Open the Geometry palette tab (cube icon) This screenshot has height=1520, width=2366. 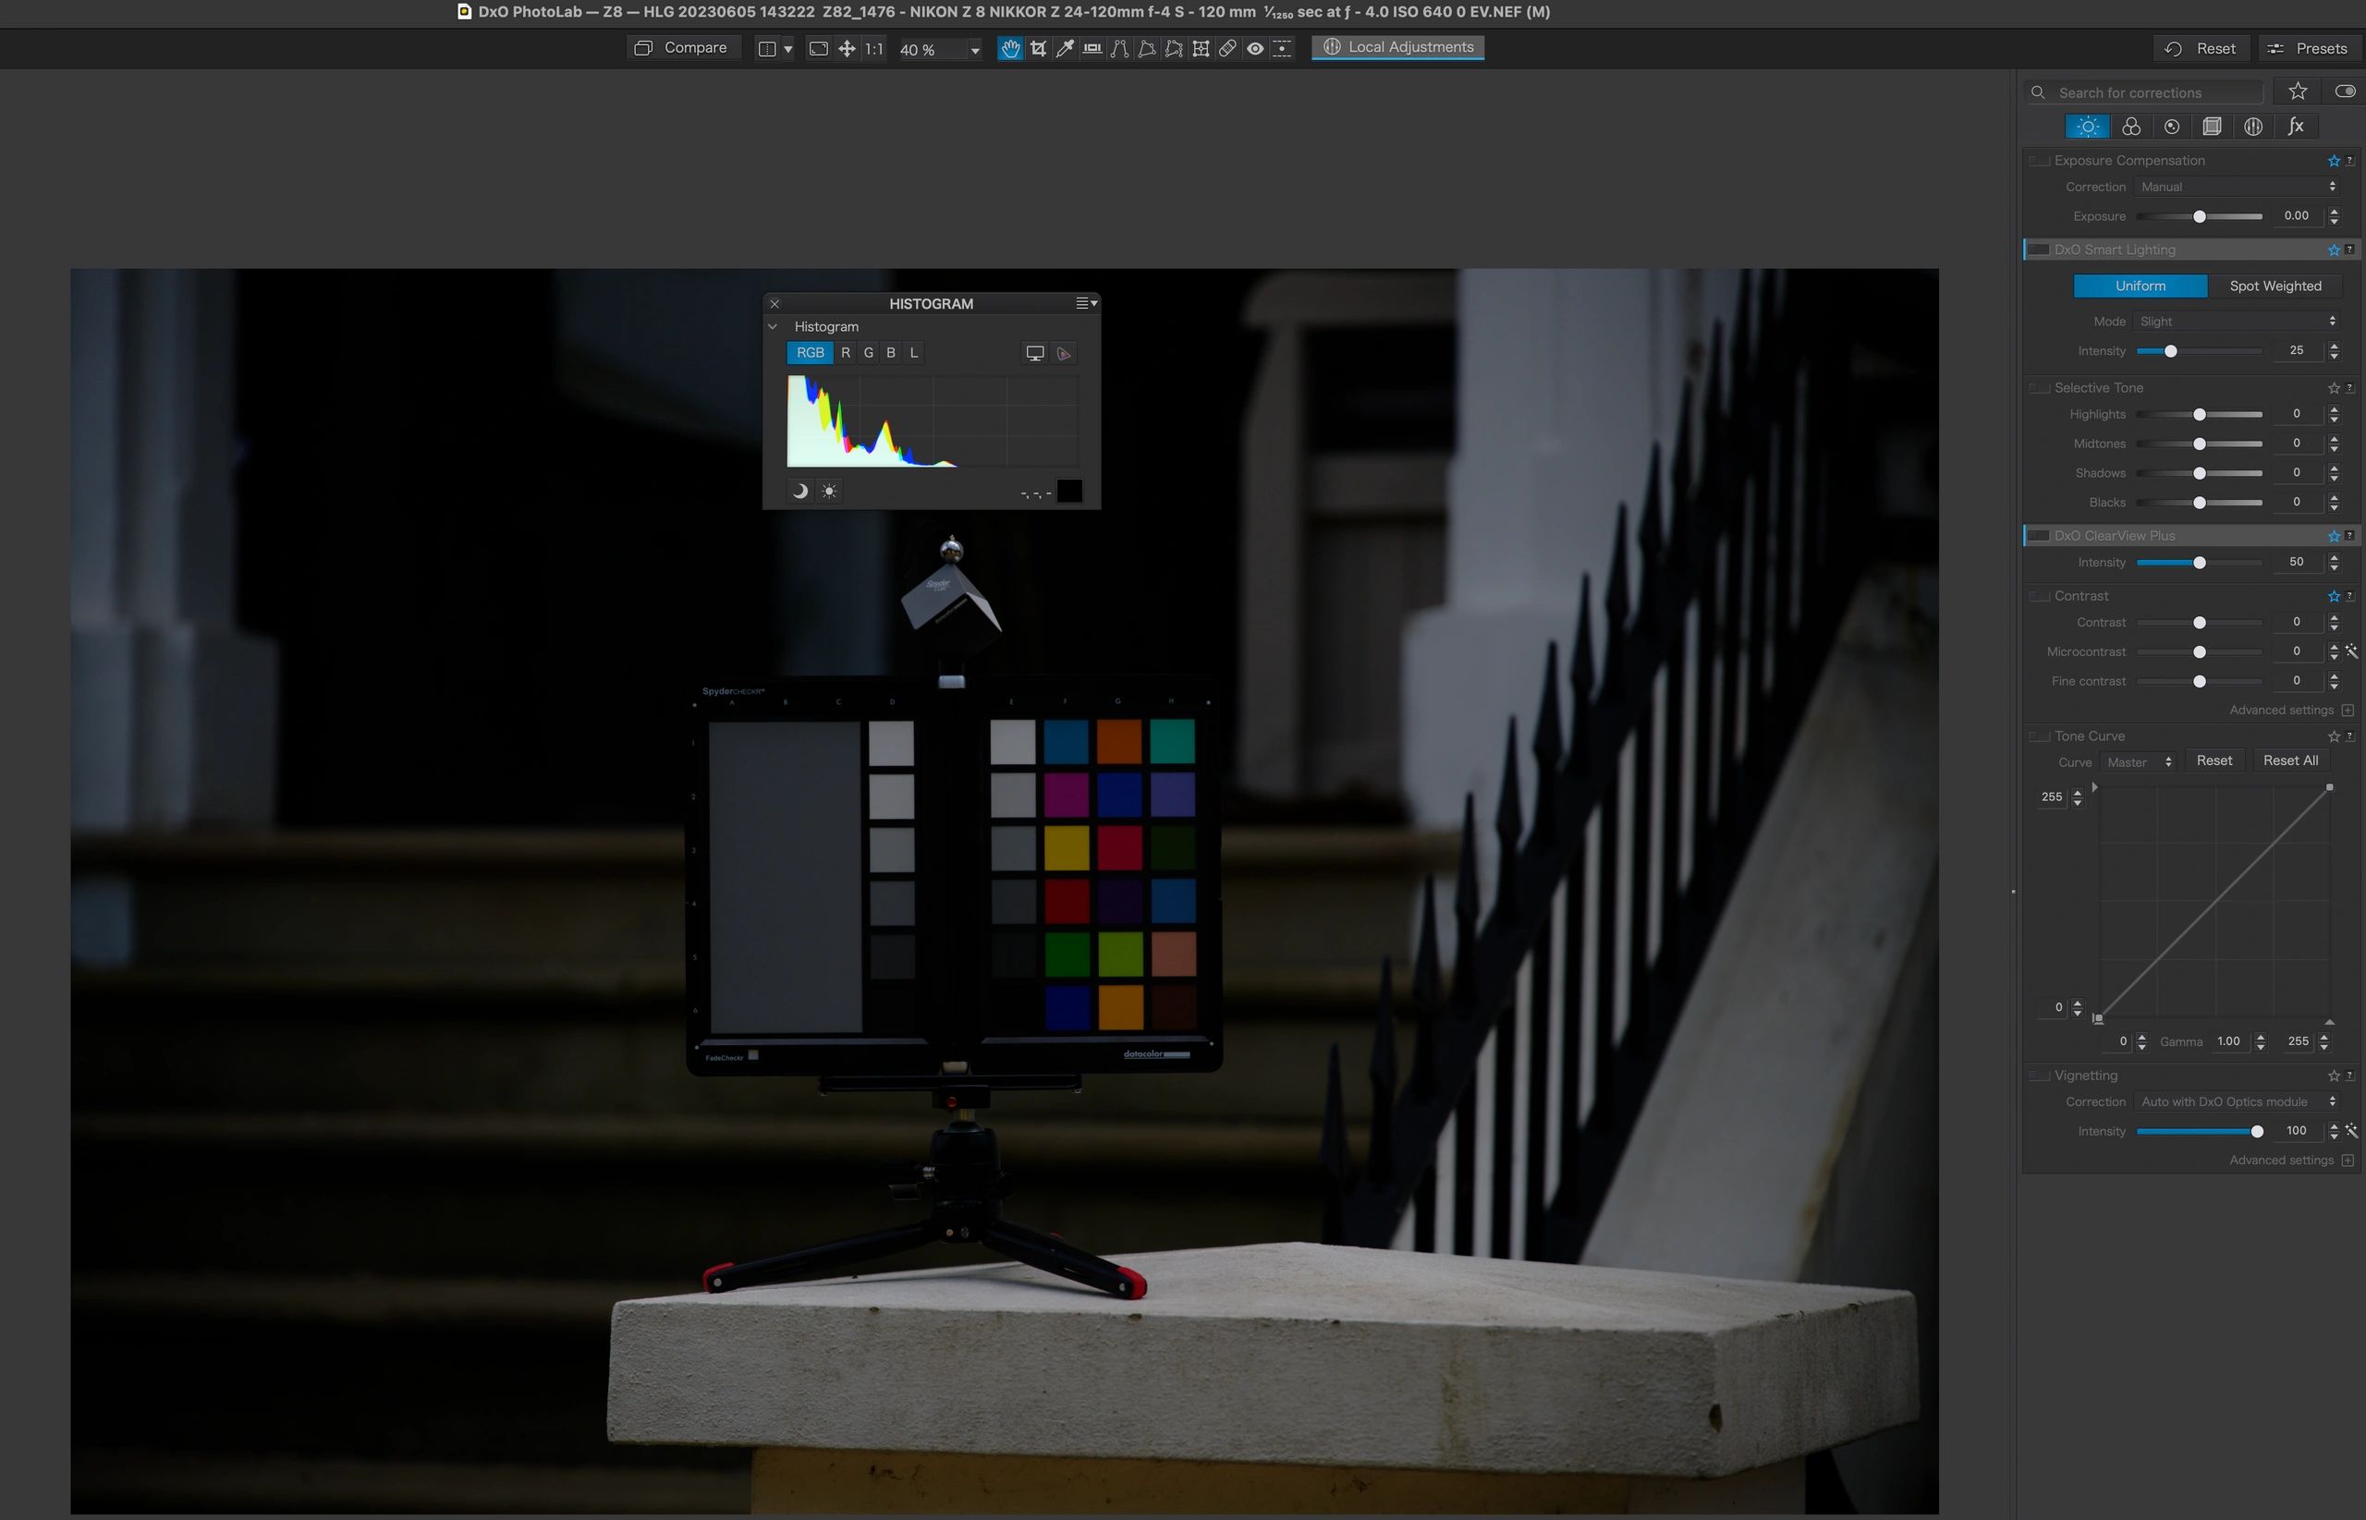click(x=2212, y=127)
